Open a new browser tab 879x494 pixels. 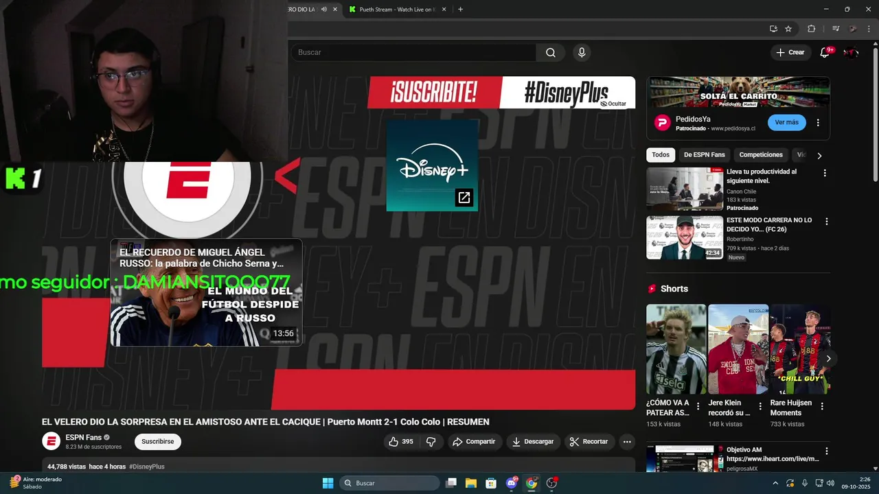[460, 10]
